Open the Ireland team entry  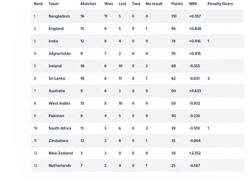click(55, 66)
